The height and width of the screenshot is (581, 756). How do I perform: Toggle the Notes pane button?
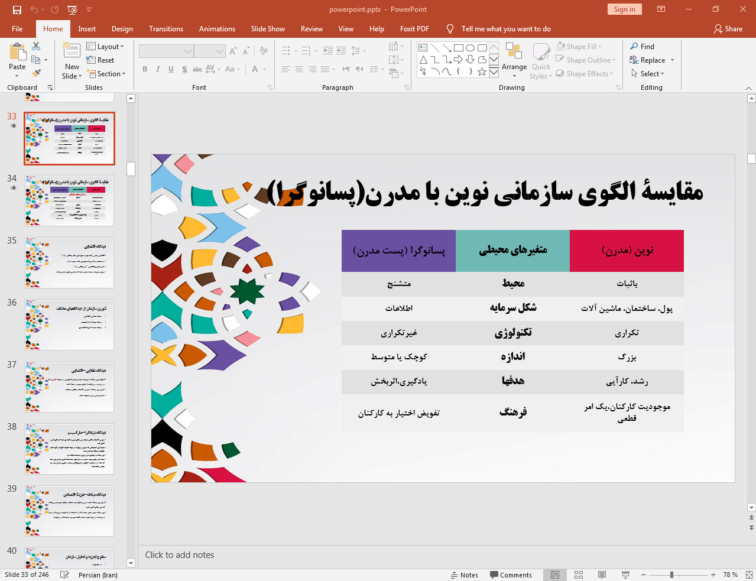coord(465,574)
